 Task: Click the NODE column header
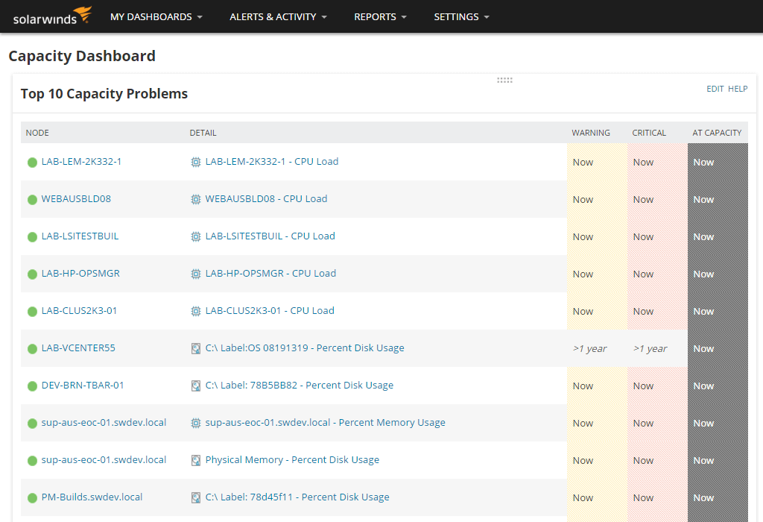(37, 133)
